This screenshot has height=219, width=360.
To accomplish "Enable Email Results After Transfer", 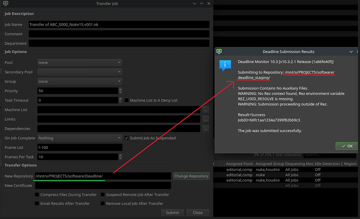I will 37,203.
